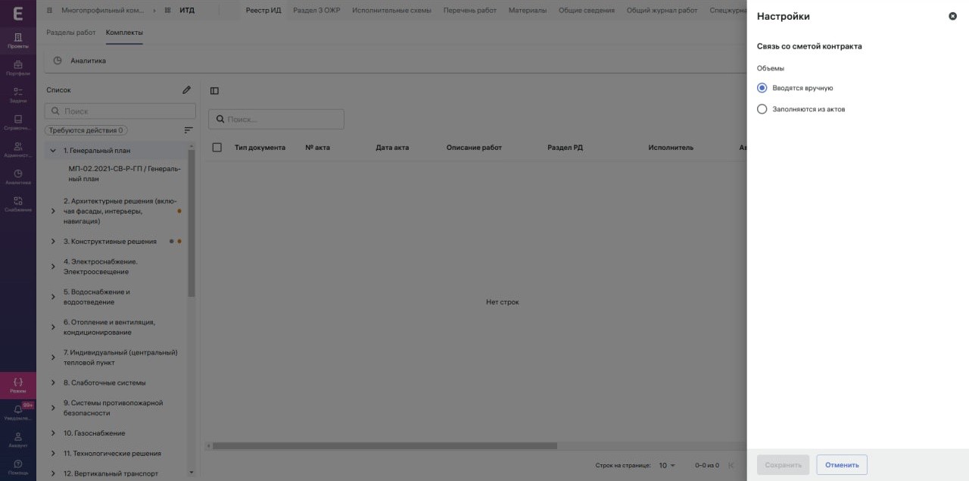Viewport: 969px width, 481px height.
Task: Expand 5. Водоснабжение и водоотведение section
Action: tap(53, 297)
